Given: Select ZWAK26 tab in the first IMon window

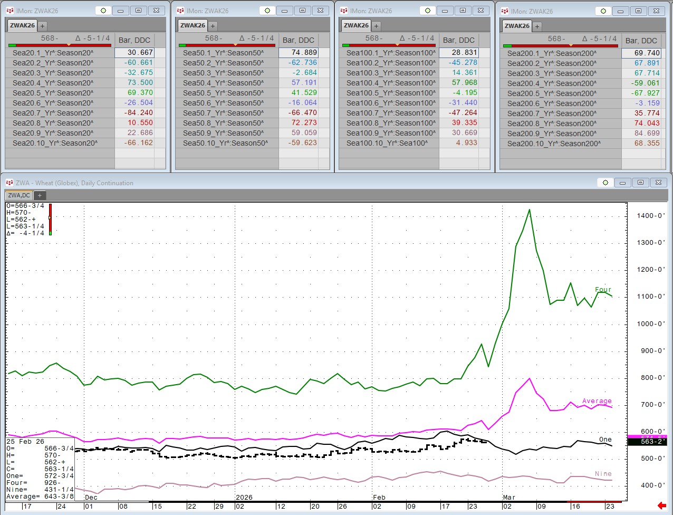Looking at the screenshot, I should click(x=22, y=25).
